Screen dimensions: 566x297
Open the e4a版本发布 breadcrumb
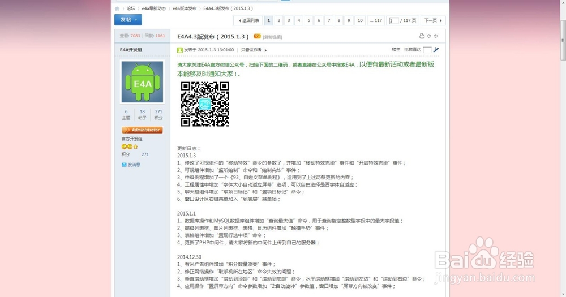(x=185, y=8)
